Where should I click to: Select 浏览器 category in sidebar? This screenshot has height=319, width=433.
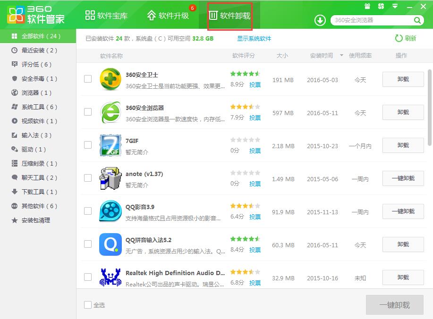point(38,92)
